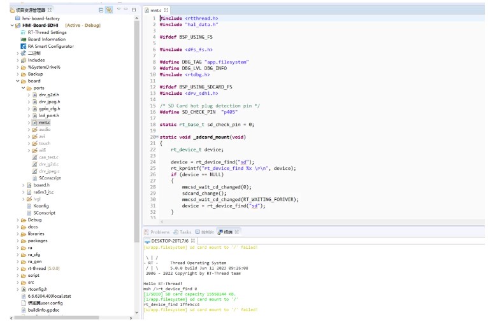This screenshot has height=322, width=488.
Task: Collapse the HMI-Board-SDHI project
Action: pos(12,25)
